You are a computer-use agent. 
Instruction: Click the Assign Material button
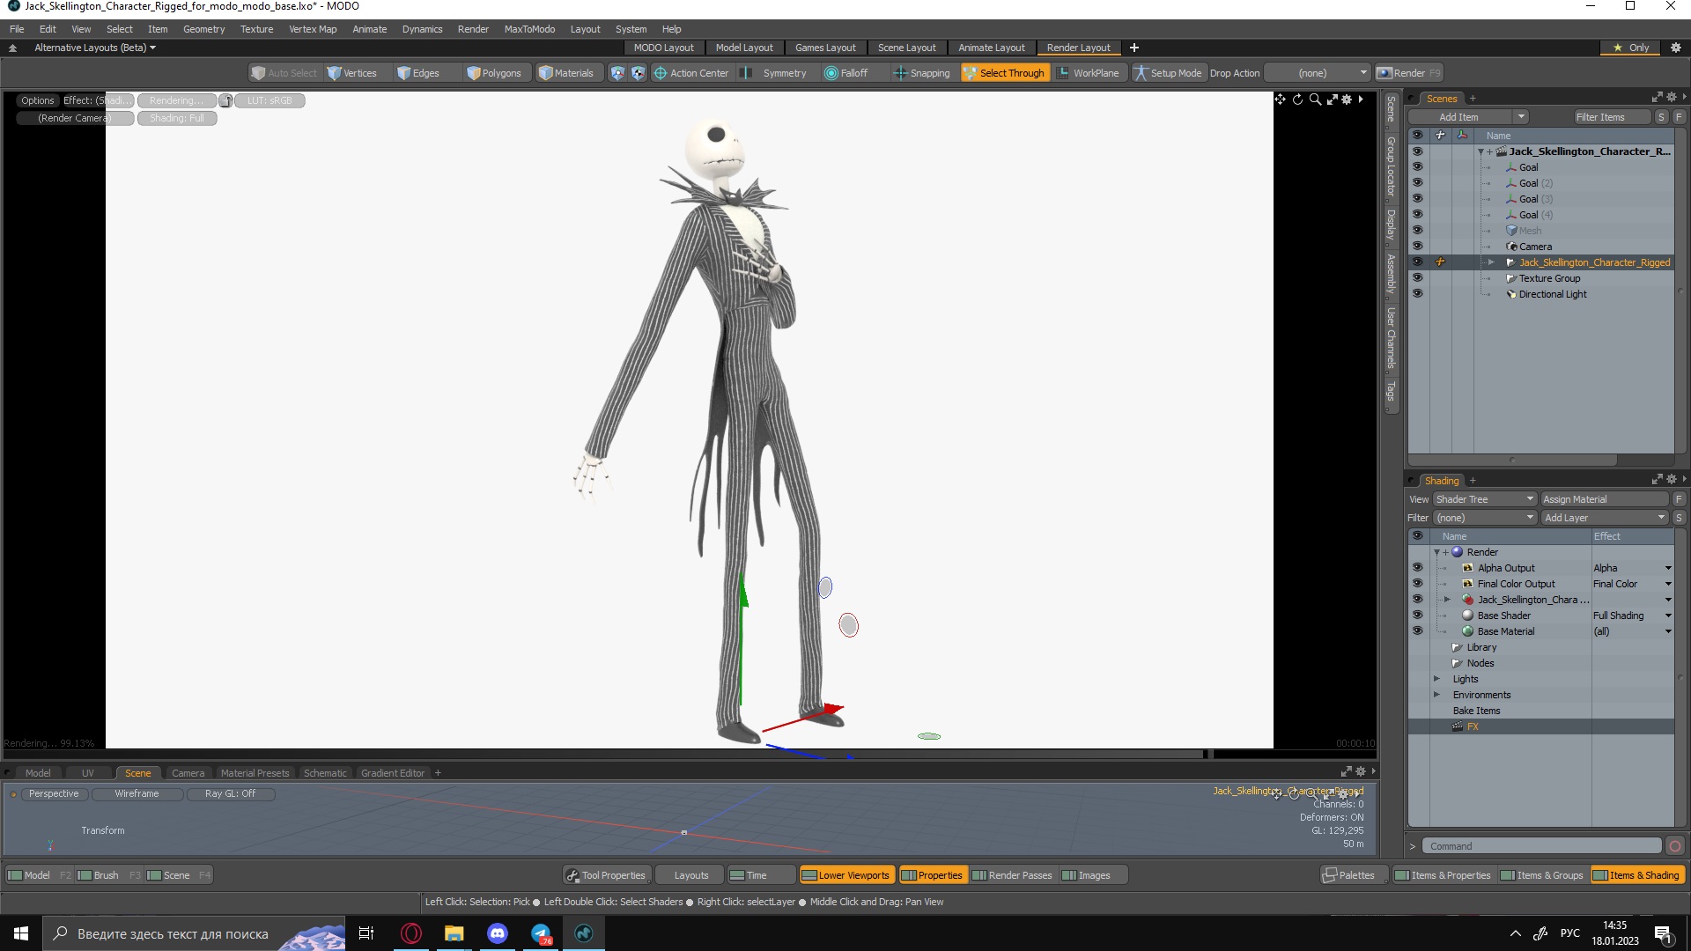1604,499
